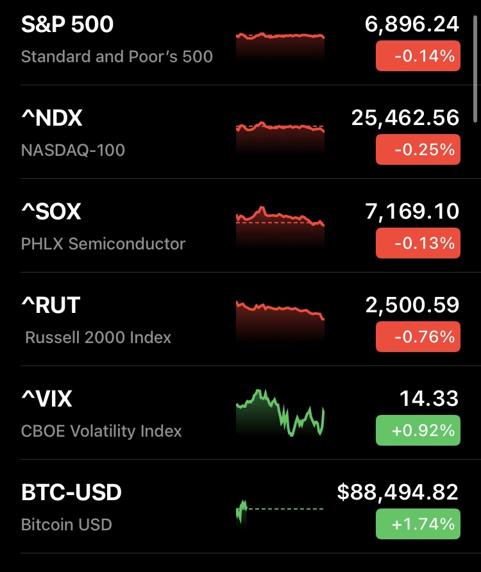Image resolution: width=481 pixels, height=572 pixels.
Task: Click the Russell 2000 Index label
Action: tap(98, 337)
